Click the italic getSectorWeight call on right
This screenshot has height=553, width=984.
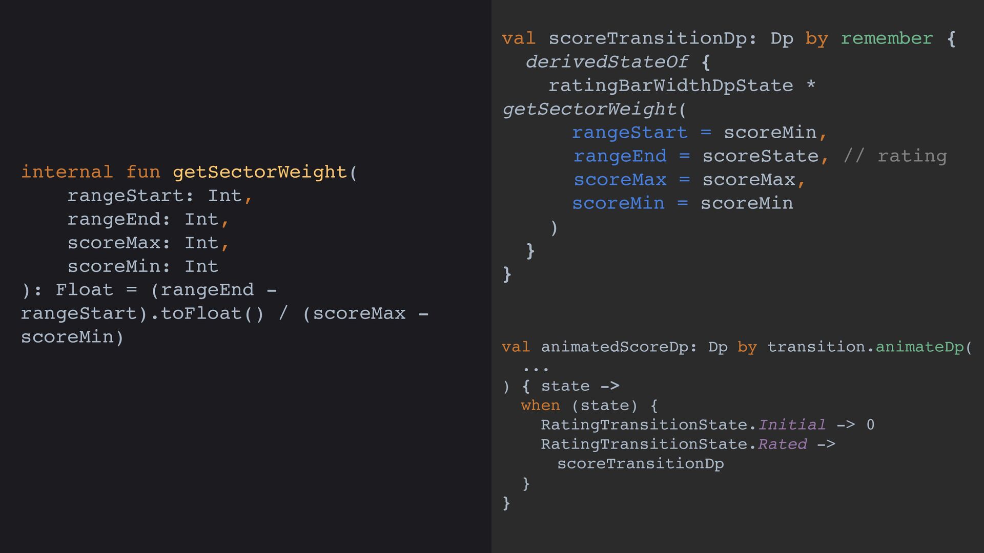pos(589,109)
